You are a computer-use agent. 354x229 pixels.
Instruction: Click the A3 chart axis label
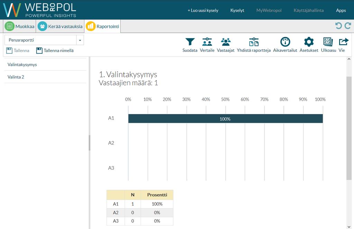pos(111,168)
